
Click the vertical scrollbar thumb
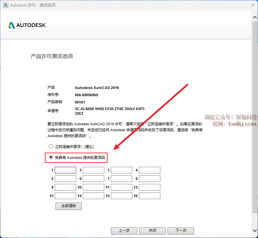255,117
